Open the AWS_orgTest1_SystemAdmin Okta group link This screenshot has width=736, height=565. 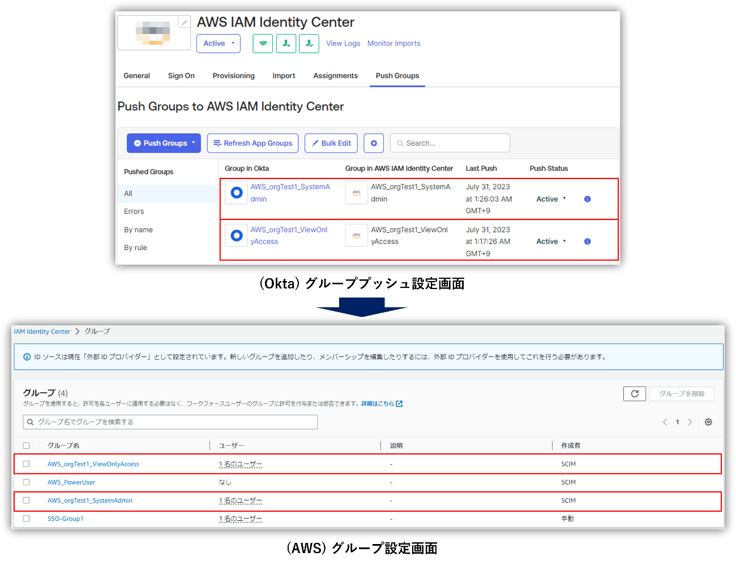(x=290, y=193)
